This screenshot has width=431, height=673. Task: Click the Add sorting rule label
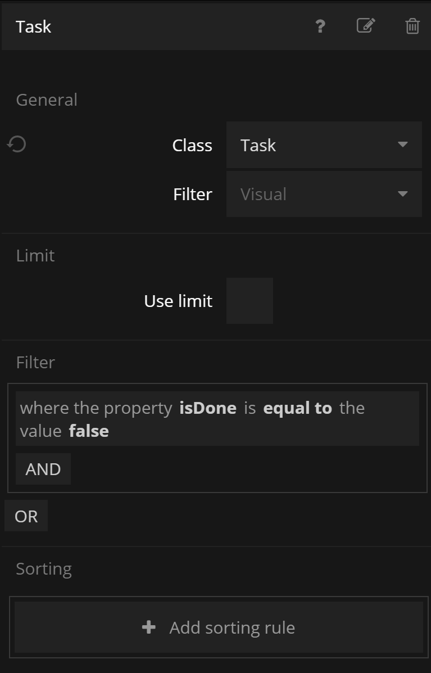click(232, 627)
